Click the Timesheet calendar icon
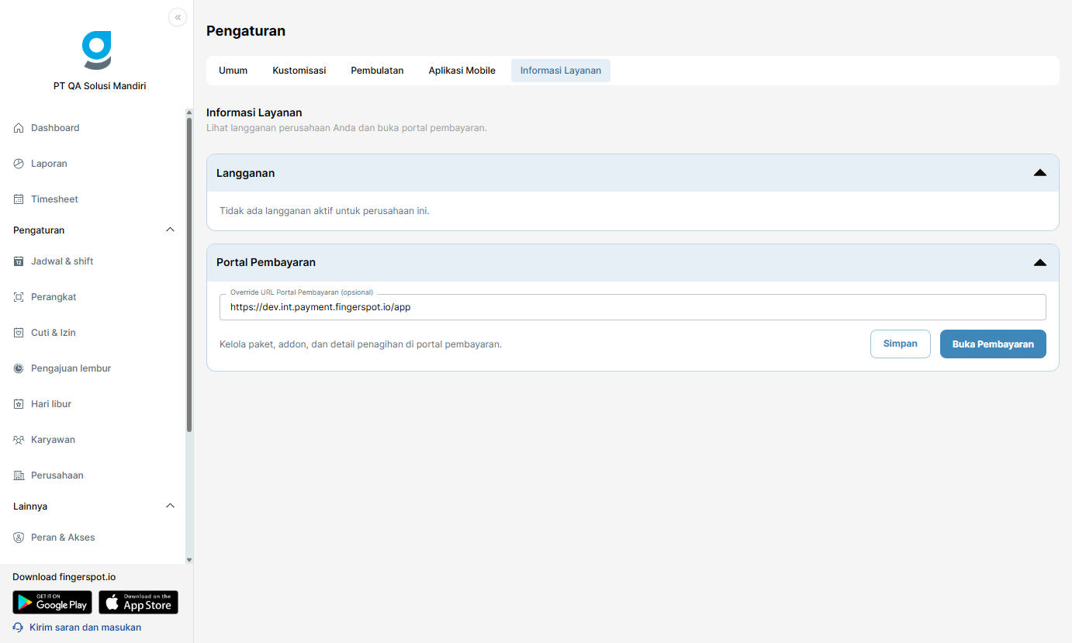This screenshot has height=643, width=1072. [19, 199]
